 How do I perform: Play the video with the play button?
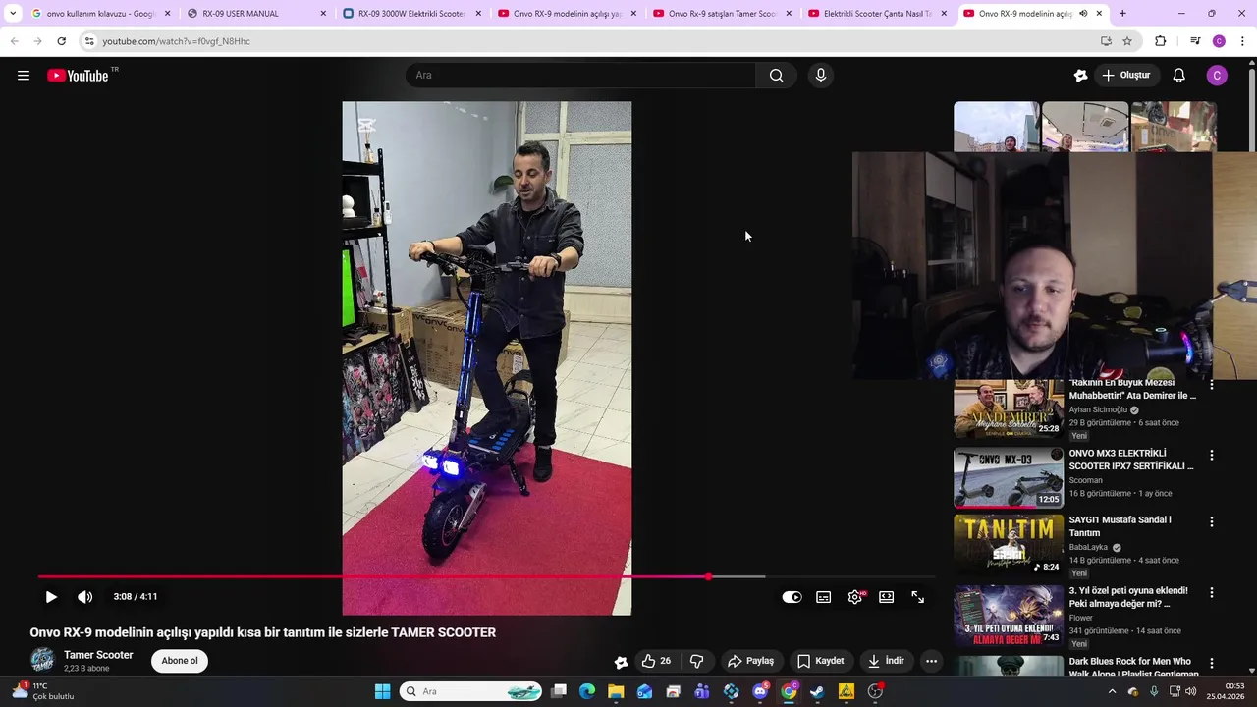pyautogui.click(x=51, y=597)
